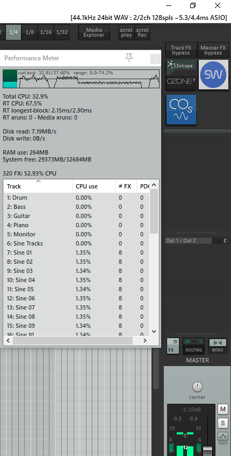Open the SW plugin icon

(x=214, y=75)
